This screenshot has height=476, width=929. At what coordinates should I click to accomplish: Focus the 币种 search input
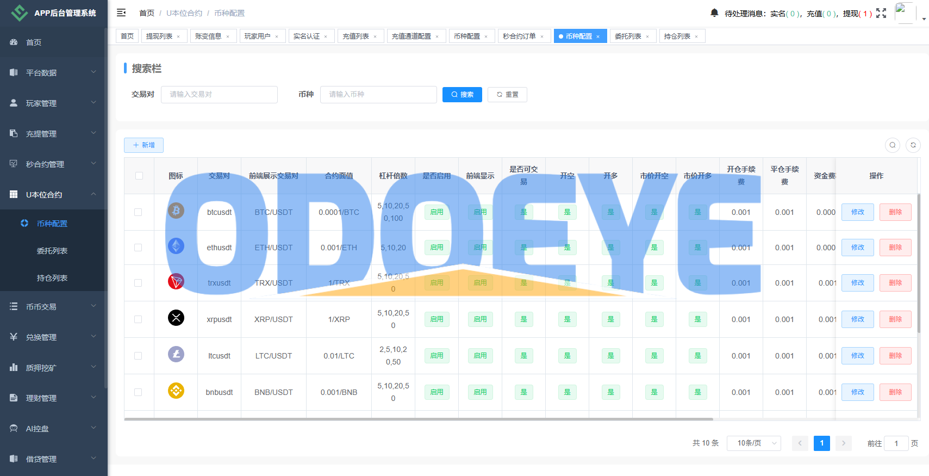(x=378, y=95)
